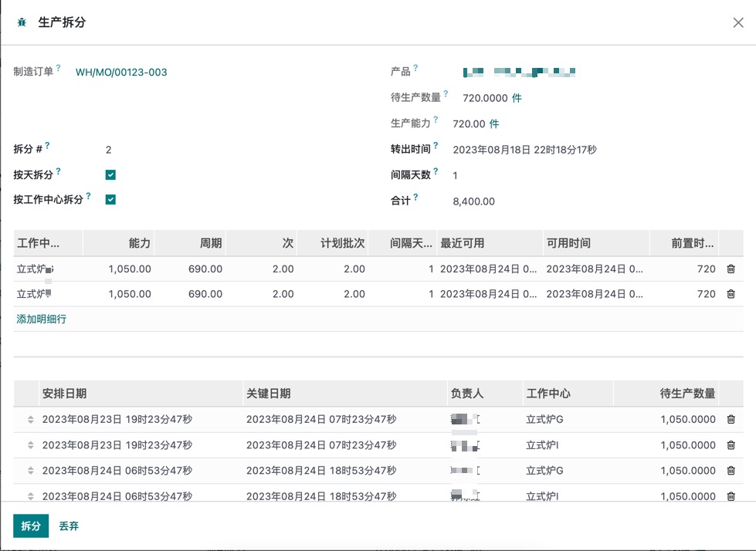
Task: Click the 丢弃 discard button
Action: pyautogui.click(x=69, y=526)
